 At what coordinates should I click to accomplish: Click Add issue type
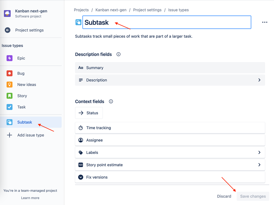click(x=30, y=135)
